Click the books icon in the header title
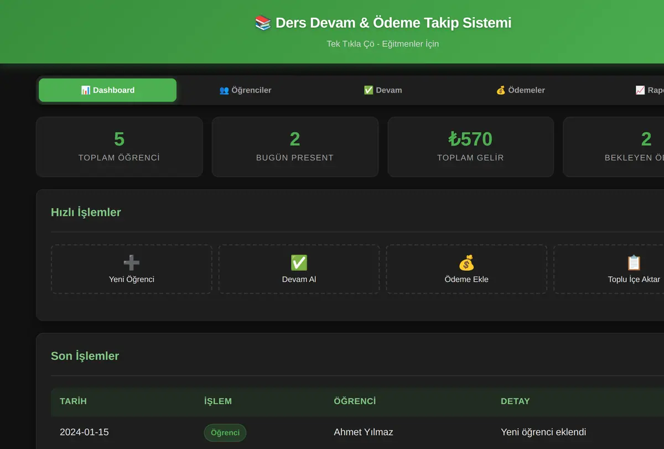 pyautogui.click(x=263, y=23)
